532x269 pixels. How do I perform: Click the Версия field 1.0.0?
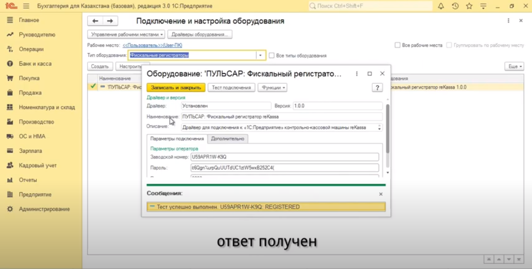(x=338, y=106)
